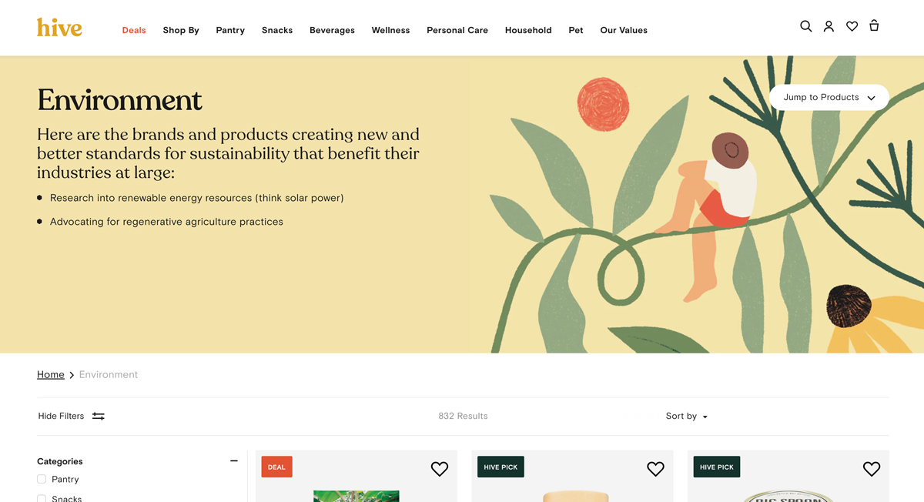The image size is (924, 502).
Task: Open the Deals menu item
Action: coord(134,30)
